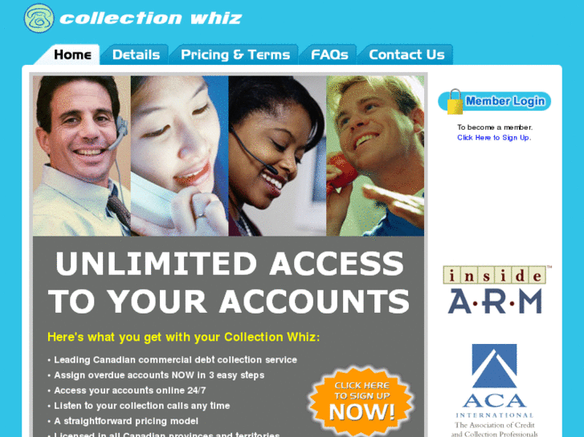The width and height of the screenshot is (584, 437).
Task: Open the insideARM logo
Action: point(497,289)
